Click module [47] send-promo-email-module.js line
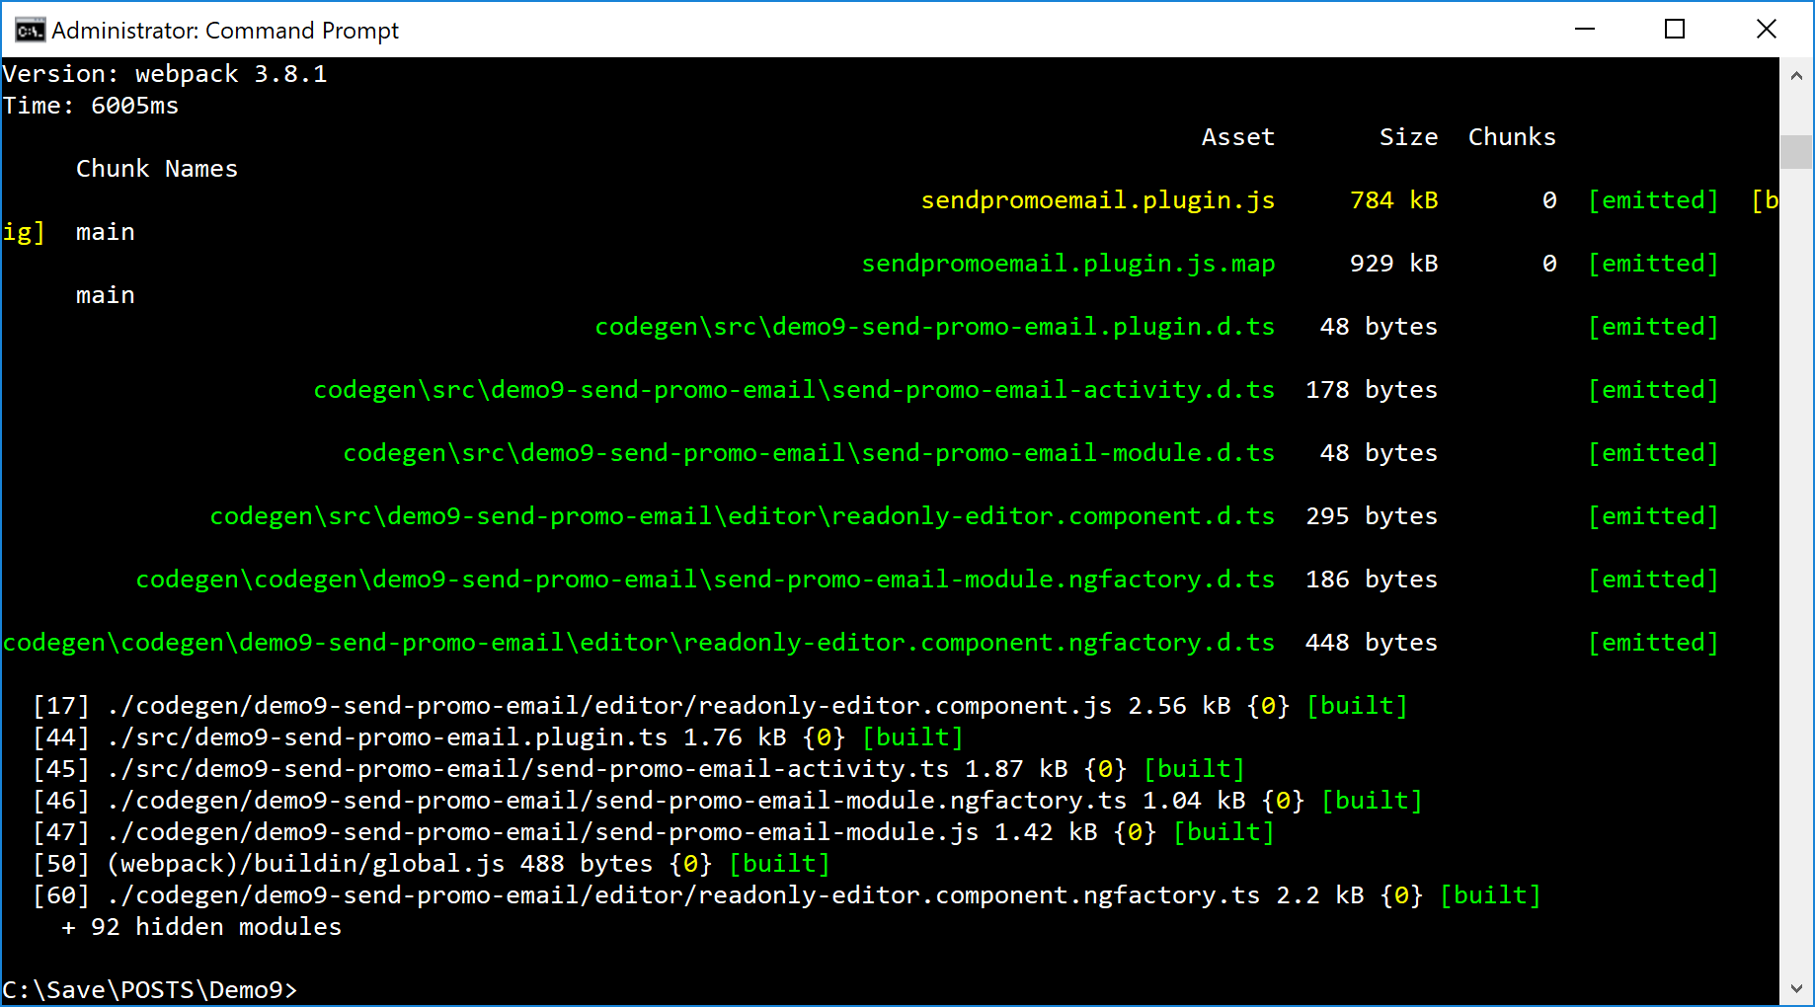The height and width of the screenshot is (1007, 1815). (654, 832)
